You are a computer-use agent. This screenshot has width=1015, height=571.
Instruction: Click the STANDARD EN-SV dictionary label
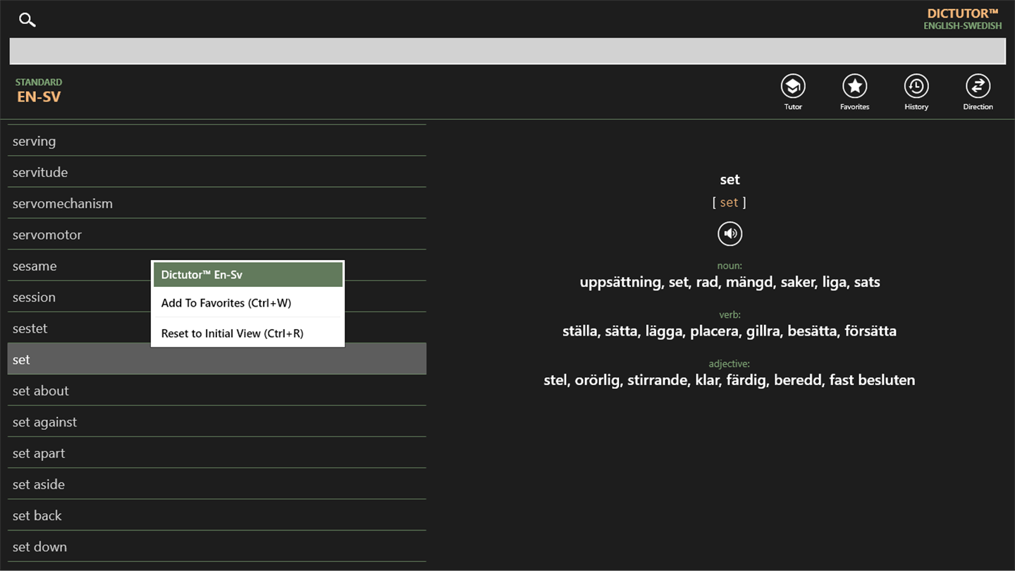[x=39, y=91]
